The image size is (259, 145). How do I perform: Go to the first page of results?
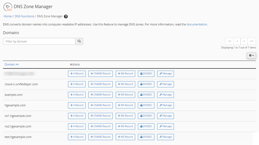pyautogui.click(x=229, y=41)
